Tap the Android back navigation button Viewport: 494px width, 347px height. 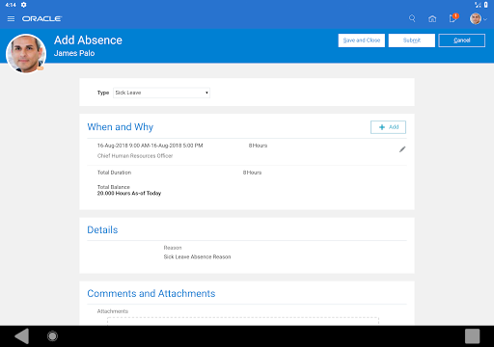(22, 336)
